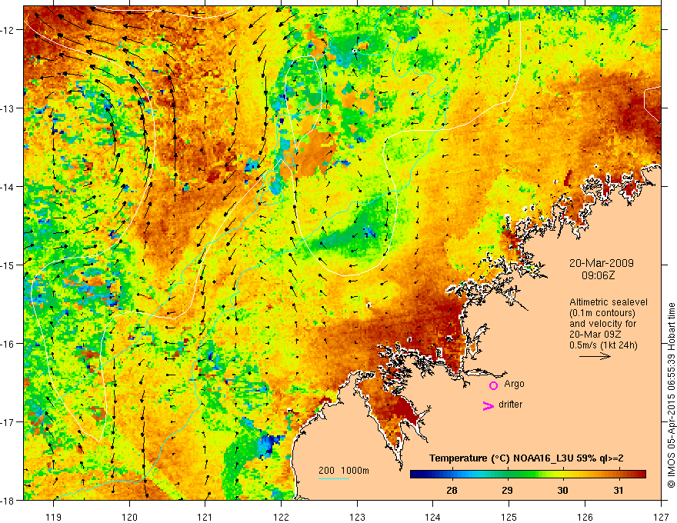Click latitude axis label '-15'
This screenshot has width=677, height=523.
click(x=8, y=265)
